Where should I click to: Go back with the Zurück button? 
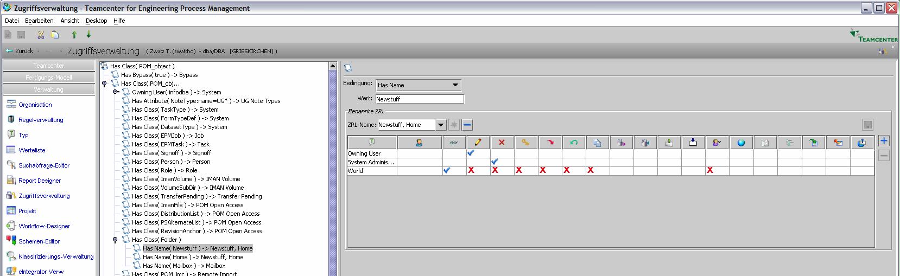pyautogui.click(x=20, y=51)
